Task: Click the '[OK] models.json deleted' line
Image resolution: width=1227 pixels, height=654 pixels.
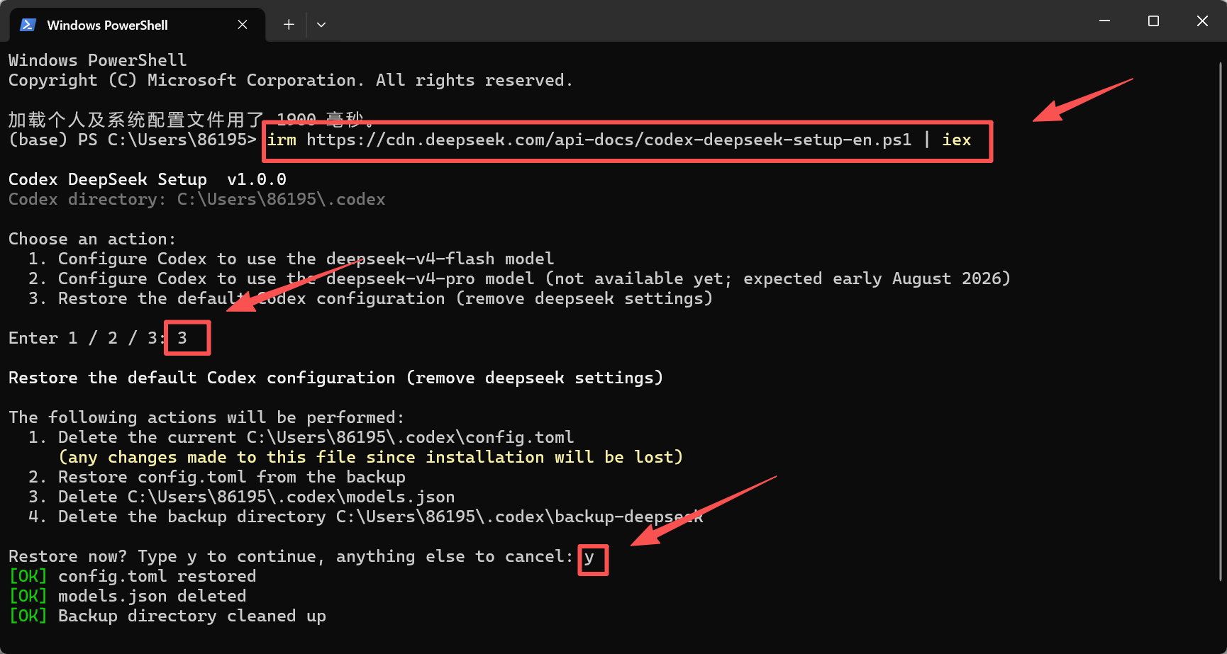Action: [128, 596]
